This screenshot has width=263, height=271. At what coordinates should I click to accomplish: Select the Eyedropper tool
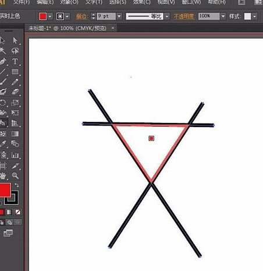[x=2, y=144]
